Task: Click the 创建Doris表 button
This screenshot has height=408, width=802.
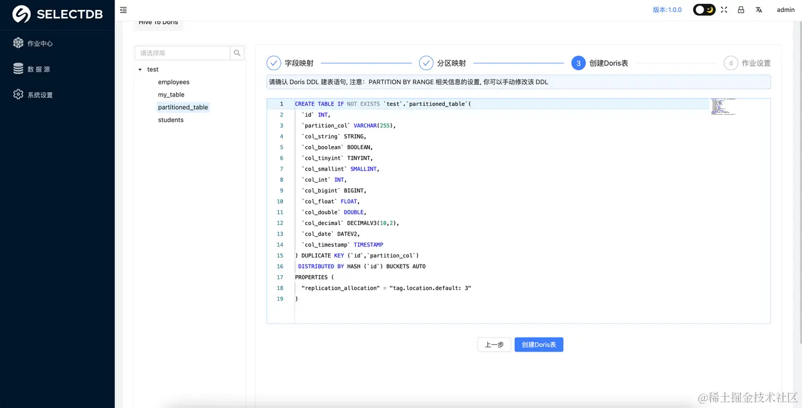Action: coord(539,345)
